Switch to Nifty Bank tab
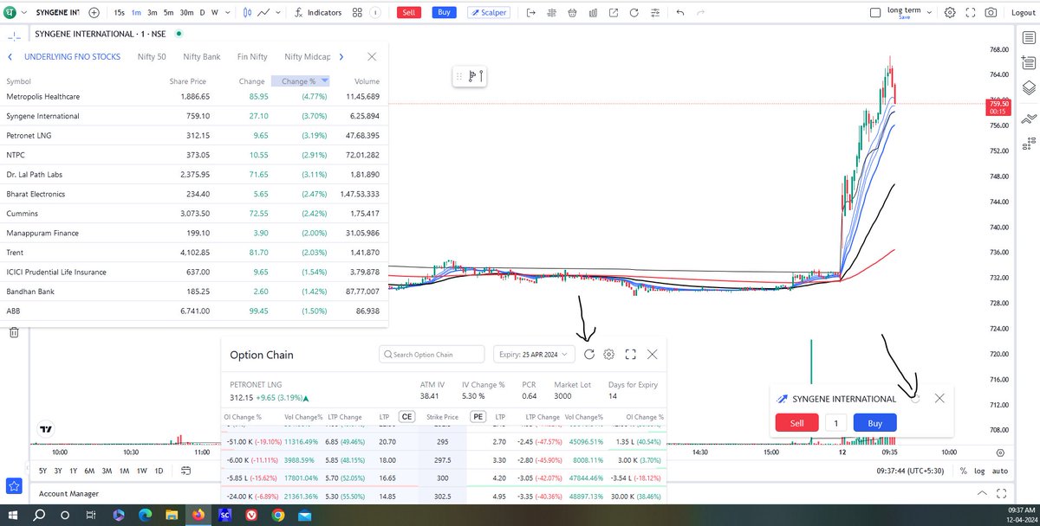This screenshot has height=526, width=1040. tap(202, 56)
